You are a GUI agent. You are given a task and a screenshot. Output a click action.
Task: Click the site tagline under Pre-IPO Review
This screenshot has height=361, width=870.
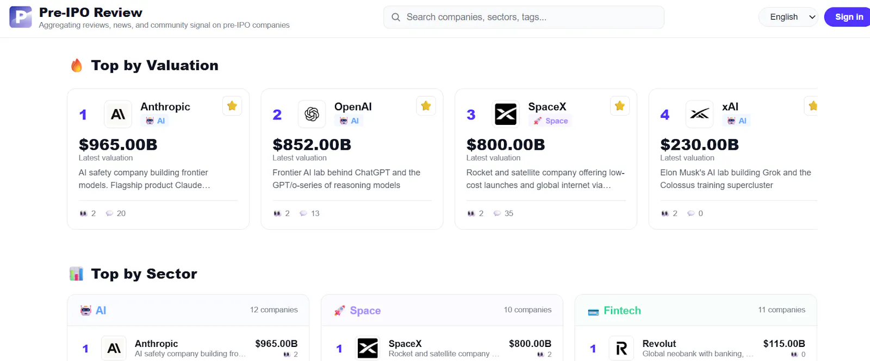(164, 25)
